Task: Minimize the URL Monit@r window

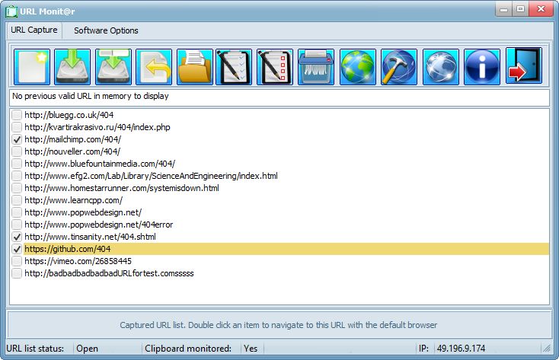Action: (503, 9)
